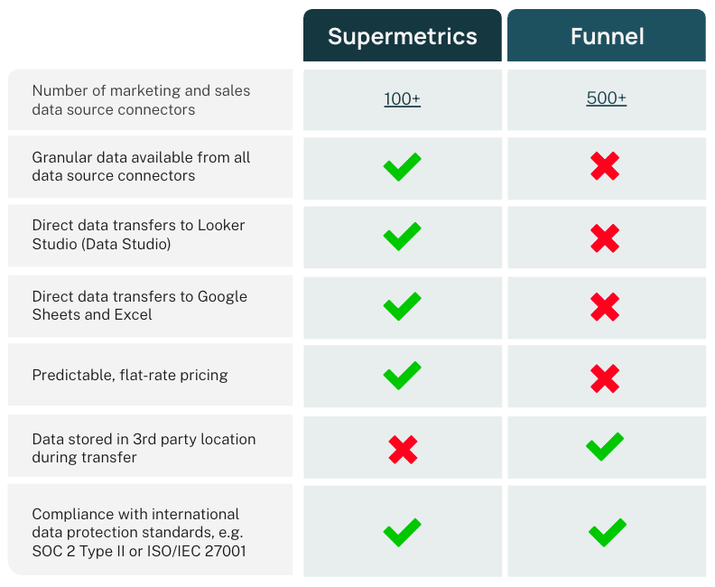Select the Funnel column header
Screen dimensions: 715x587
tap(607, 36)
